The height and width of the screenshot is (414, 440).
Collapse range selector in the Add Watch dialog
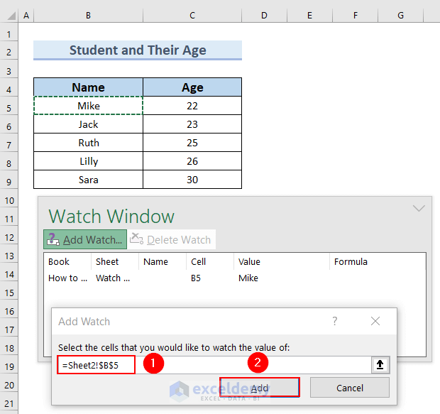(x=380, y=365)
